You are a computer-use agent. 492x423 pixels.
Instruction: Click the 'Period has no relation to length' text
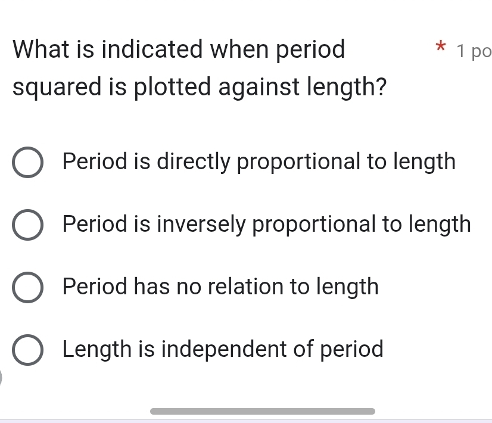(220, 287)
